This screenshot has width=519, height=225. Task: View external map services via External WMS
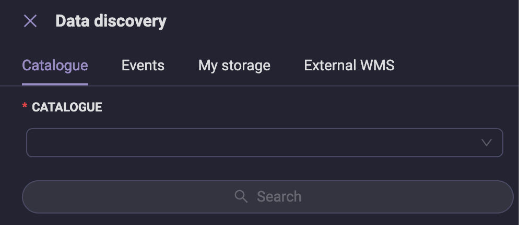coord(349,66)
